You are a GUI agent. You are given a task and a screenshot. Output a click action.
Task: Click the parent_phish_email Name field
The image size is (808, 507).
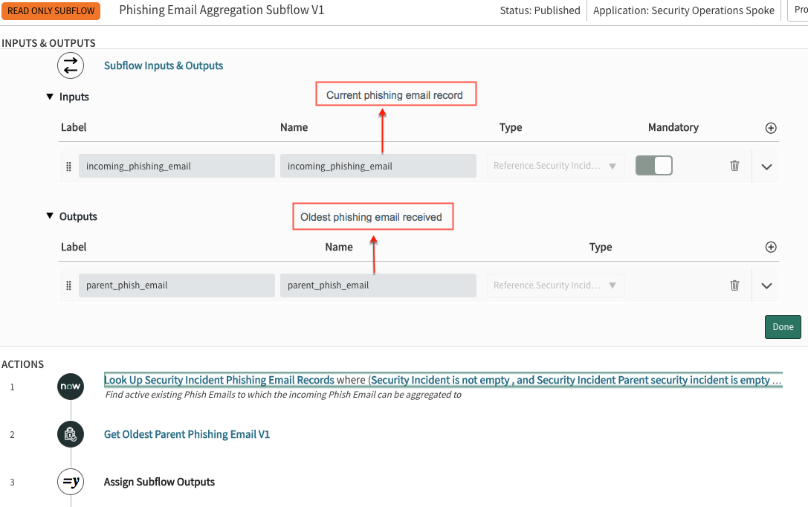378,285
